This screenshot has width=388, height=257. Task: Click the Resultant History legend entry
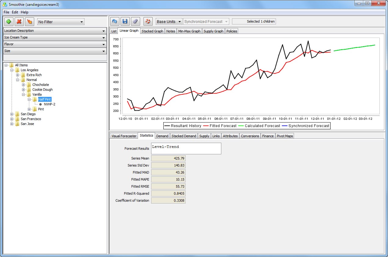click(183, 126)
